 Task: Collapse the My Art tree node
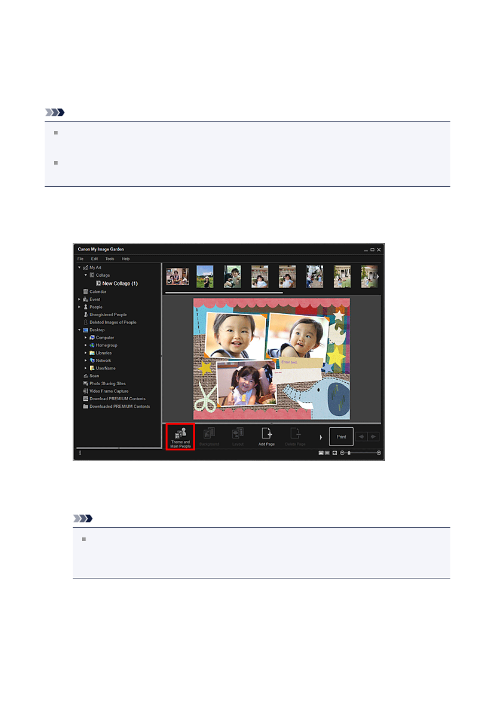coord(79,268)
